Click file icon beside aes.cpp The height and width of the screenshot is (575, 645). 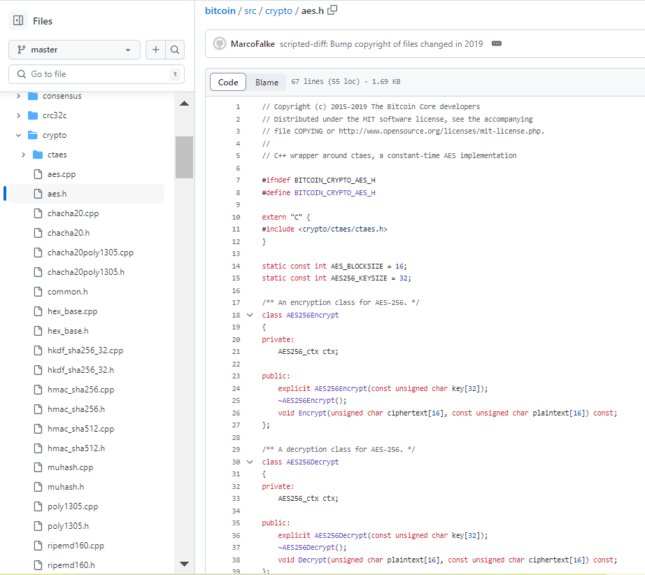38,174
